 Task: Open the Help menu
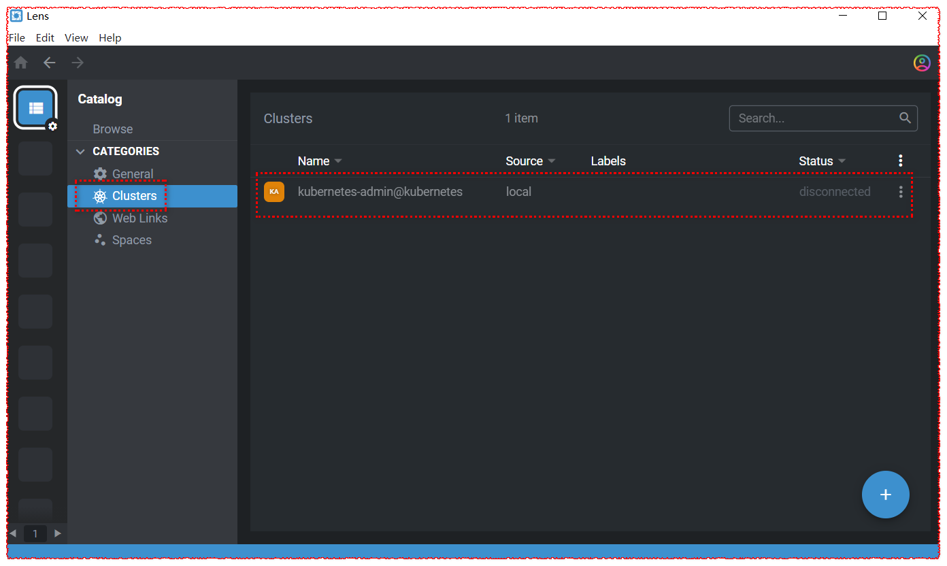point(110,37)
